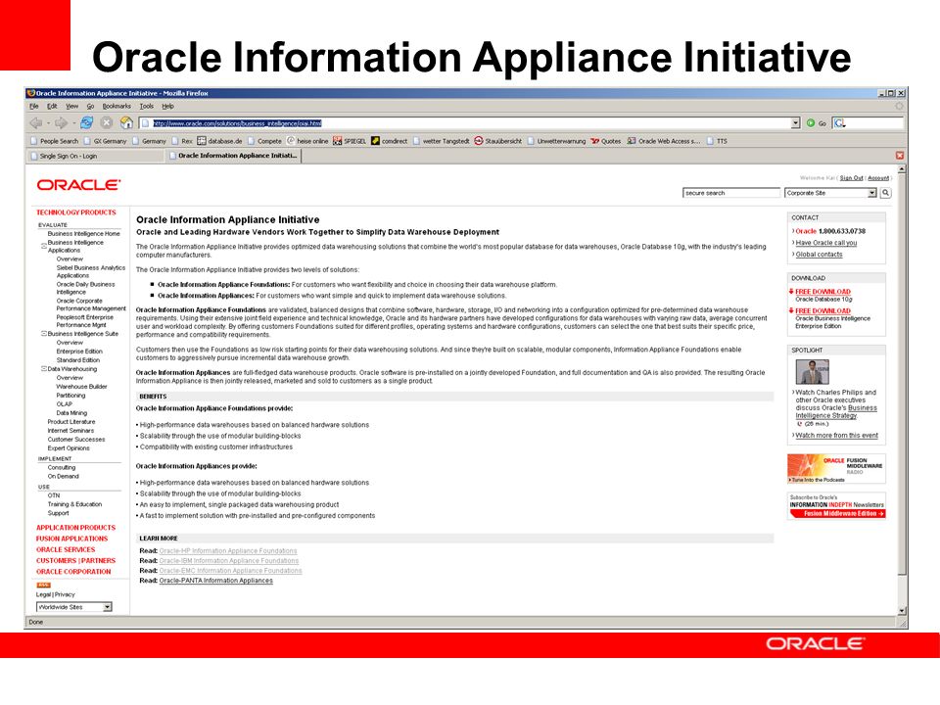Click the Account link
Viewport: 940px width, 705px height.
click(x=878, y=178)
